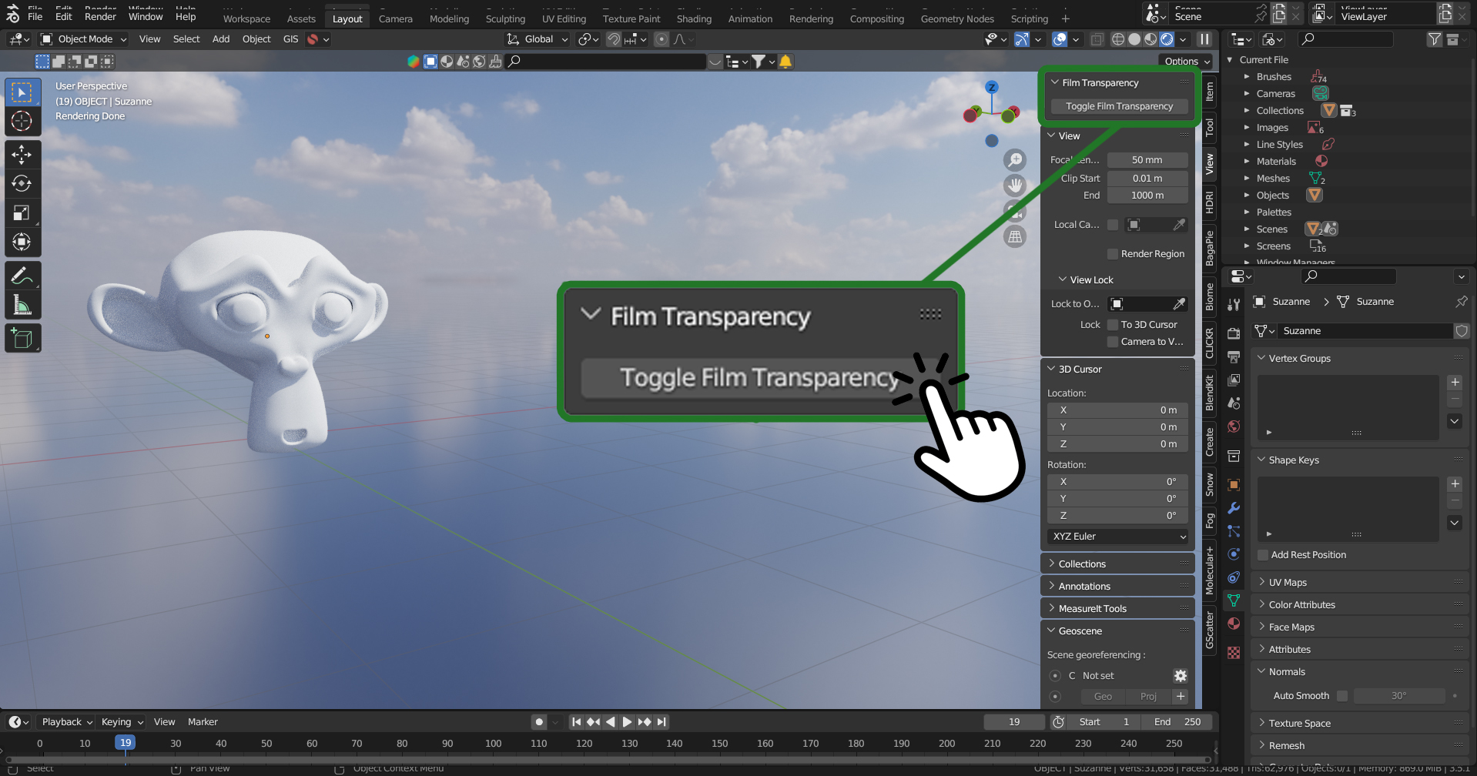Collapse the Film Transparency panel
Viewport: 1477px width, 776px height.
click(x=1056, y=82)
